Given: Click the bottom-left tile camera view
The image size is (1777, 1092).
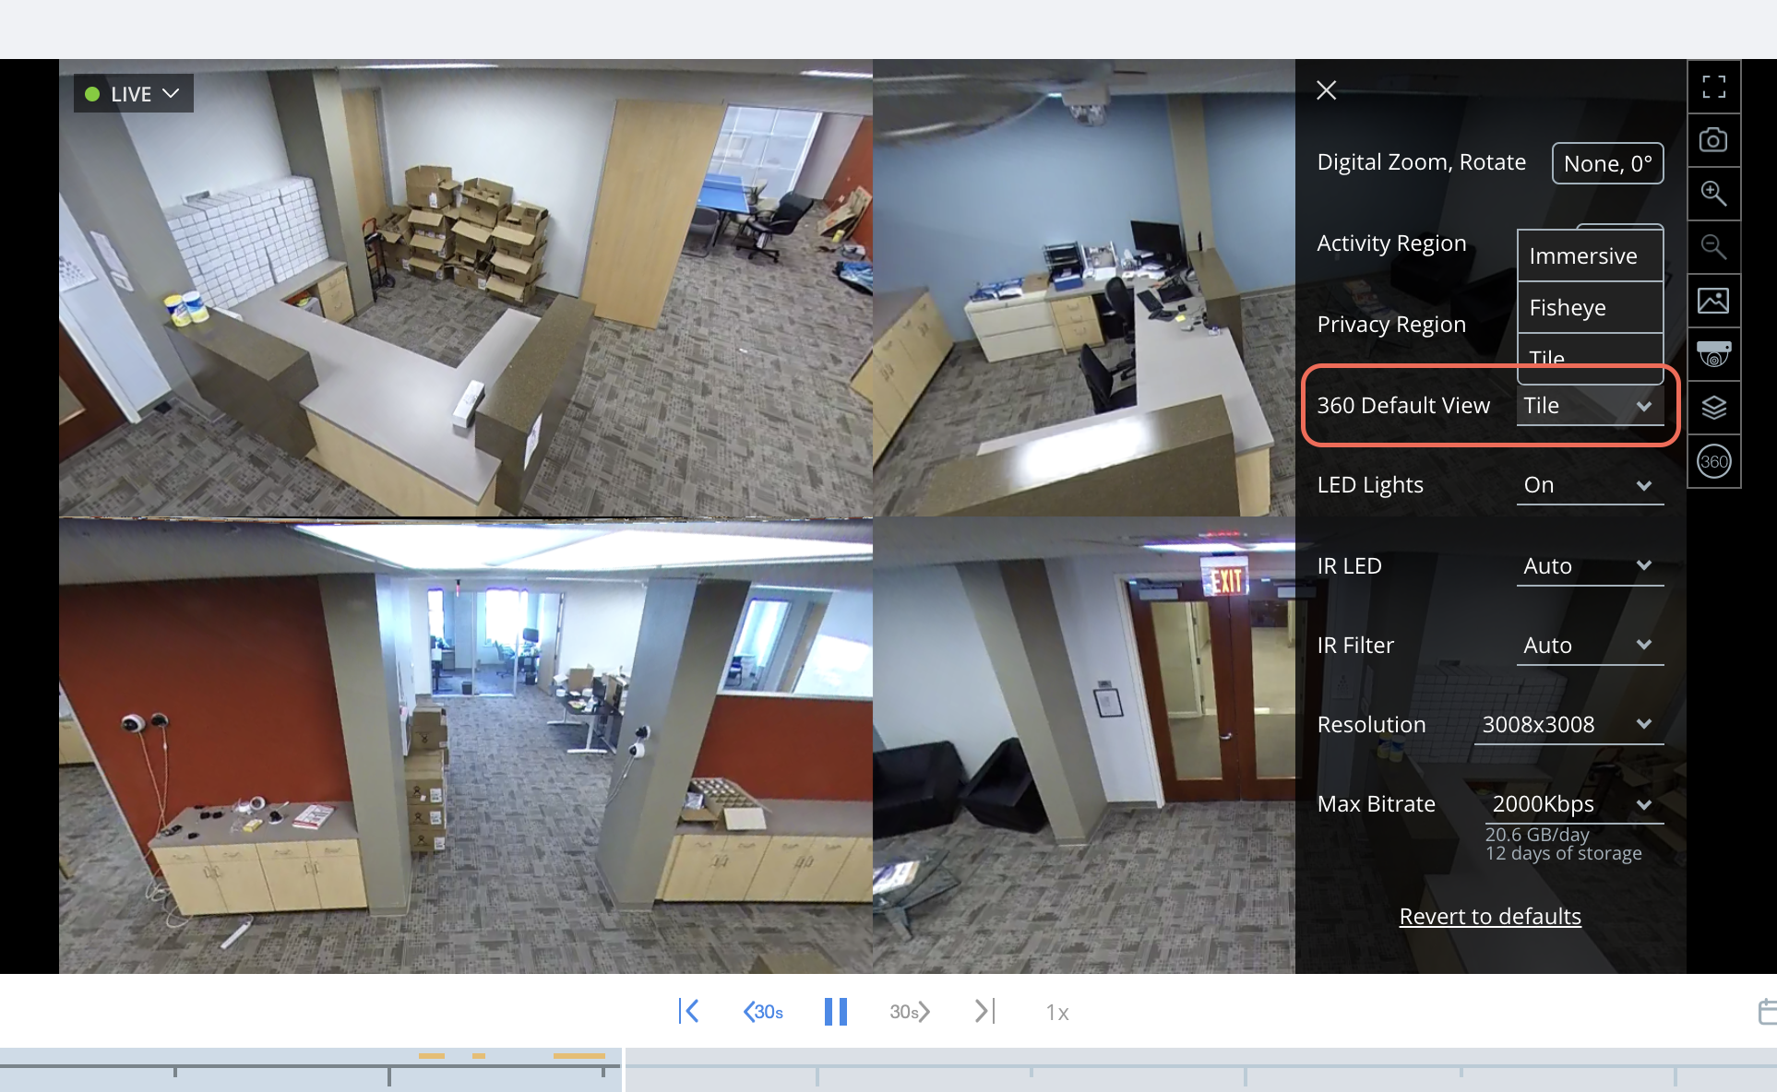Looking at the screenshot, I should click(x=466, y=745).
